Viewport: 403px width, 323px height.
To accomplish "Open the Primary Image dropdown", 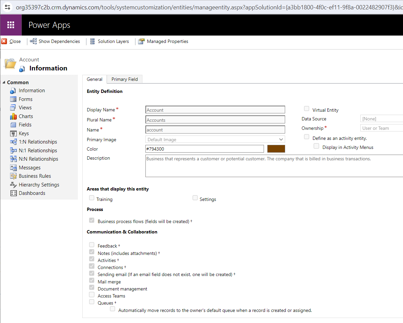I will (x=215, y=140).
